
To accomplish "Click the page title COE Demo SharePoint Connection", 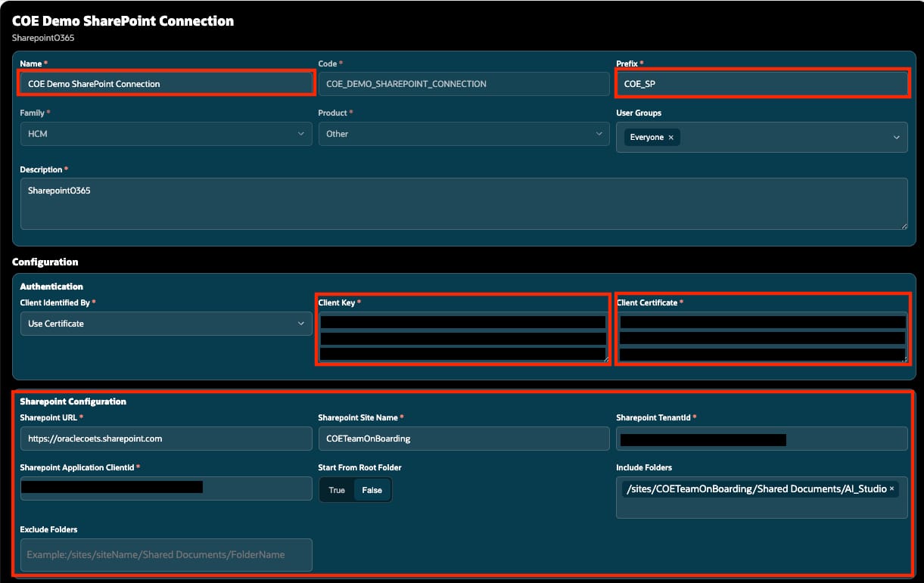I will [123, 21].
